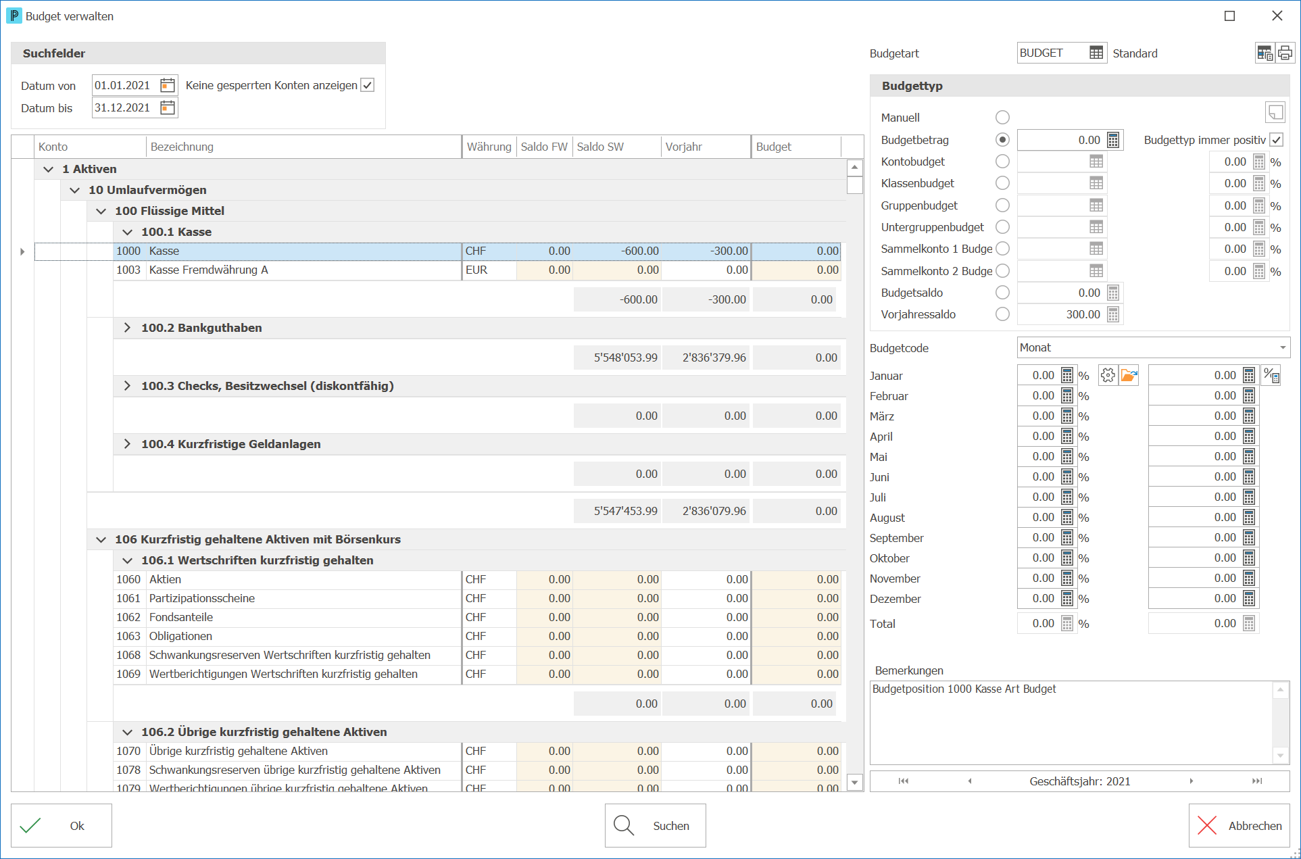Open the Gruppenbudget lookup table icon

pyautogui.click(x=1096, y=205)
